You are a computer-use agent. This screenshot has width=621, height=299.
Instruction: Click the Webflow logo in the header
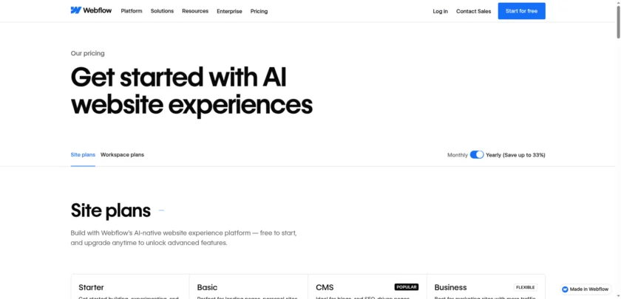(92, 11)
